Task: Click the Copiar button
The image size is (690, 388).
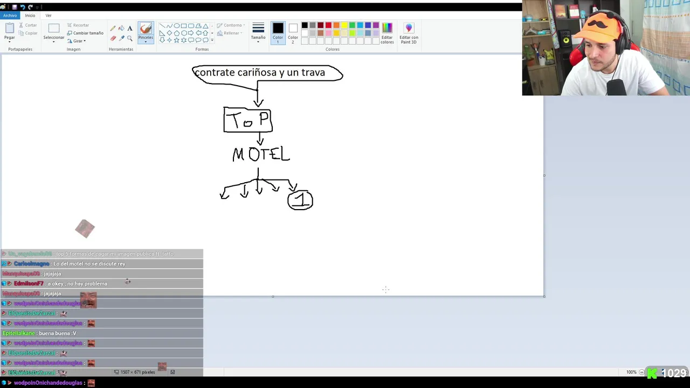Action: tap(28, 33)
